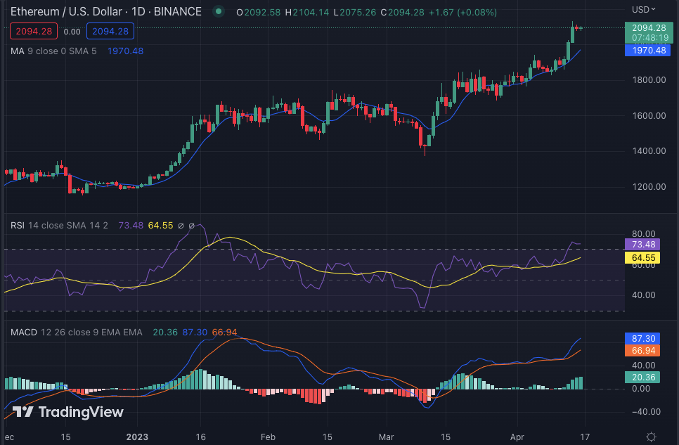Viewport: 679px width, 445px height.
Task: Click the 1200.00 price axis level
Action: pyautogui.click(x=649, y=187)
